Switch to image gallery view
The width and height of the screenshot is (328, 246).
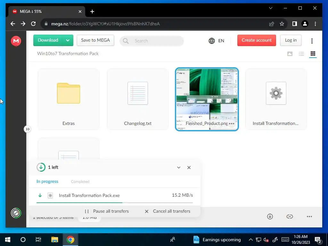[290, 54]
